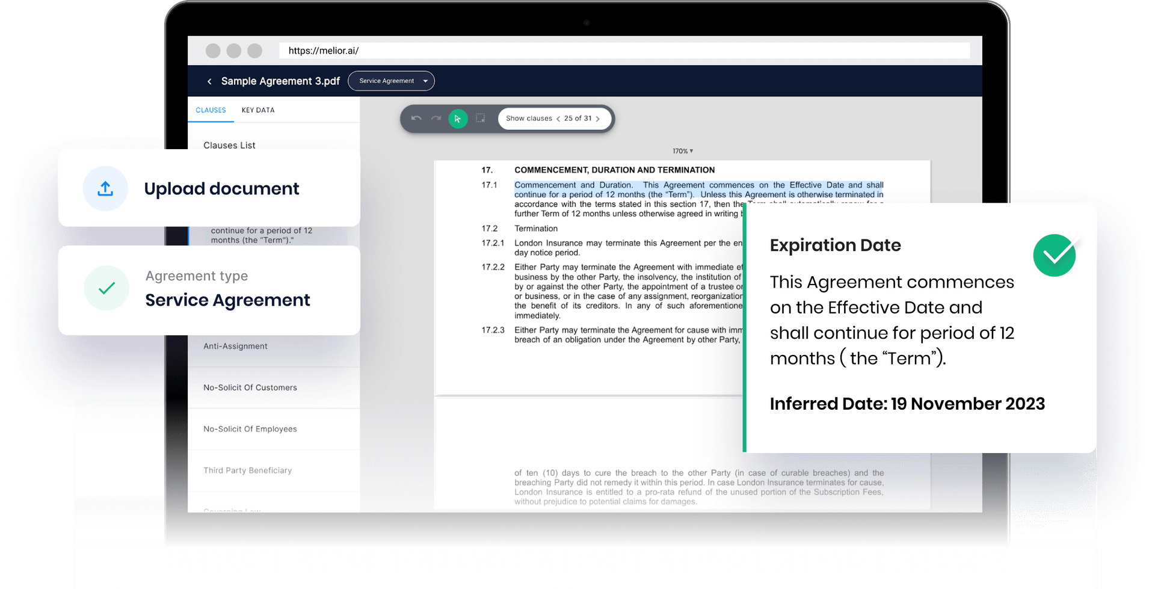Open the Service Agreement type dropdown
The height and width of the screenshot is (589, 1155).
391,81
